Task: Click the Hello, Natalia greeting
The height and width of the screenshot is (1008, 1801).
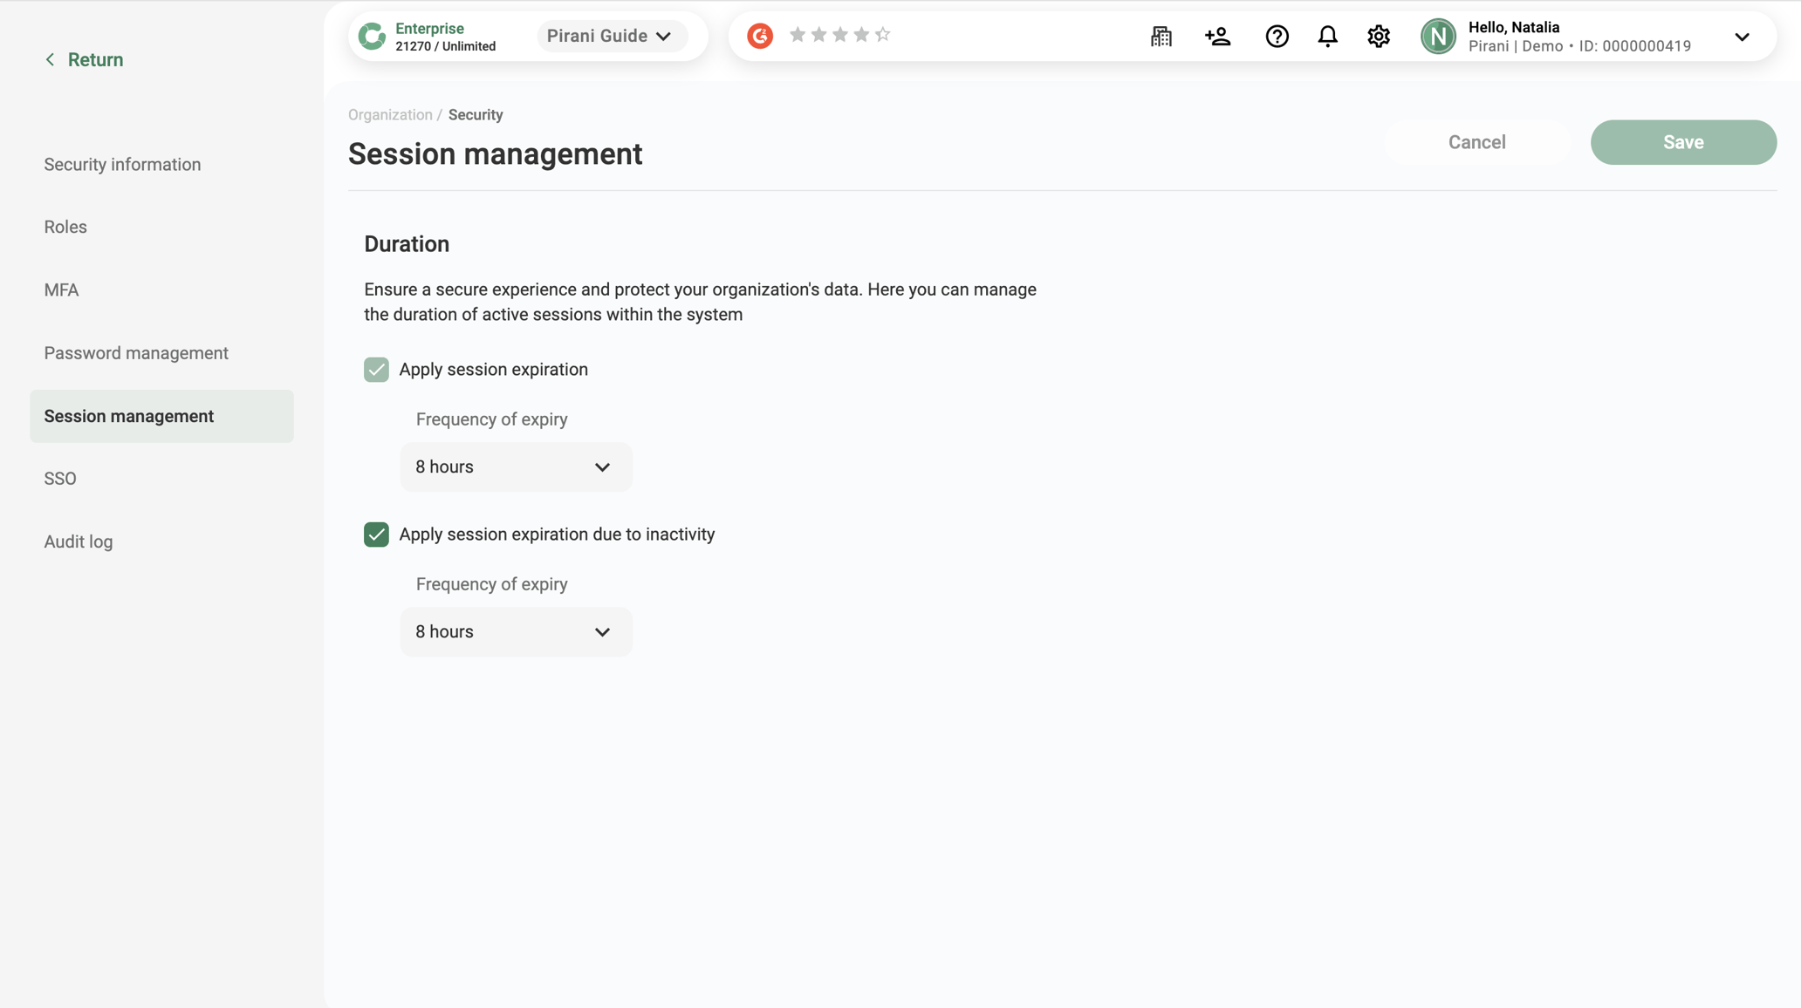Action: [x=1514, y=27]
